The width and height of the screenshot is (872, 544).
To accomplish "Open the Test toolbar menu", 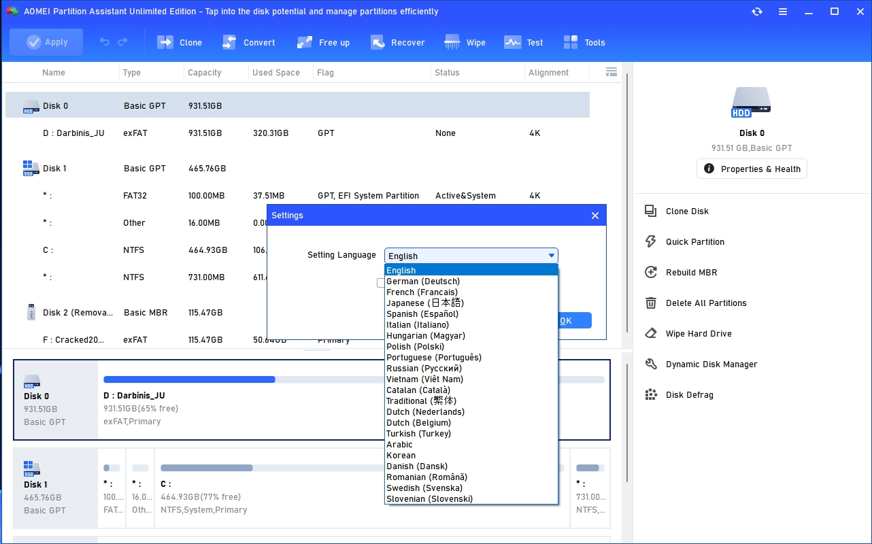I will coord(524,42).
